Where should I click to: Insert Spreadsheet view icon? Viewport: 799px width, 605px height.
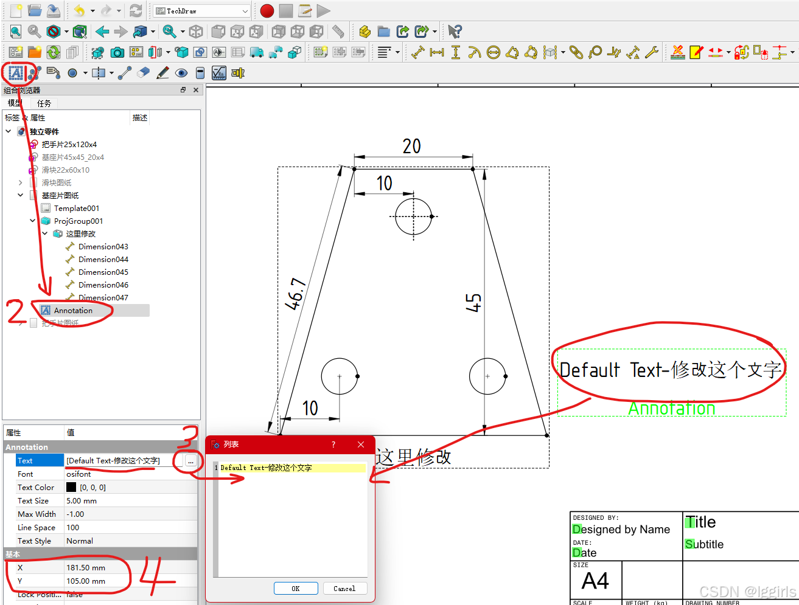(x=238, y=52)
